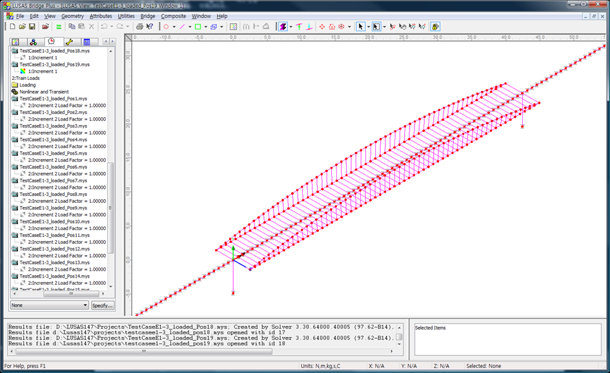
Task: Select Nonlinear and Transient tree entry
Action: 43,92
